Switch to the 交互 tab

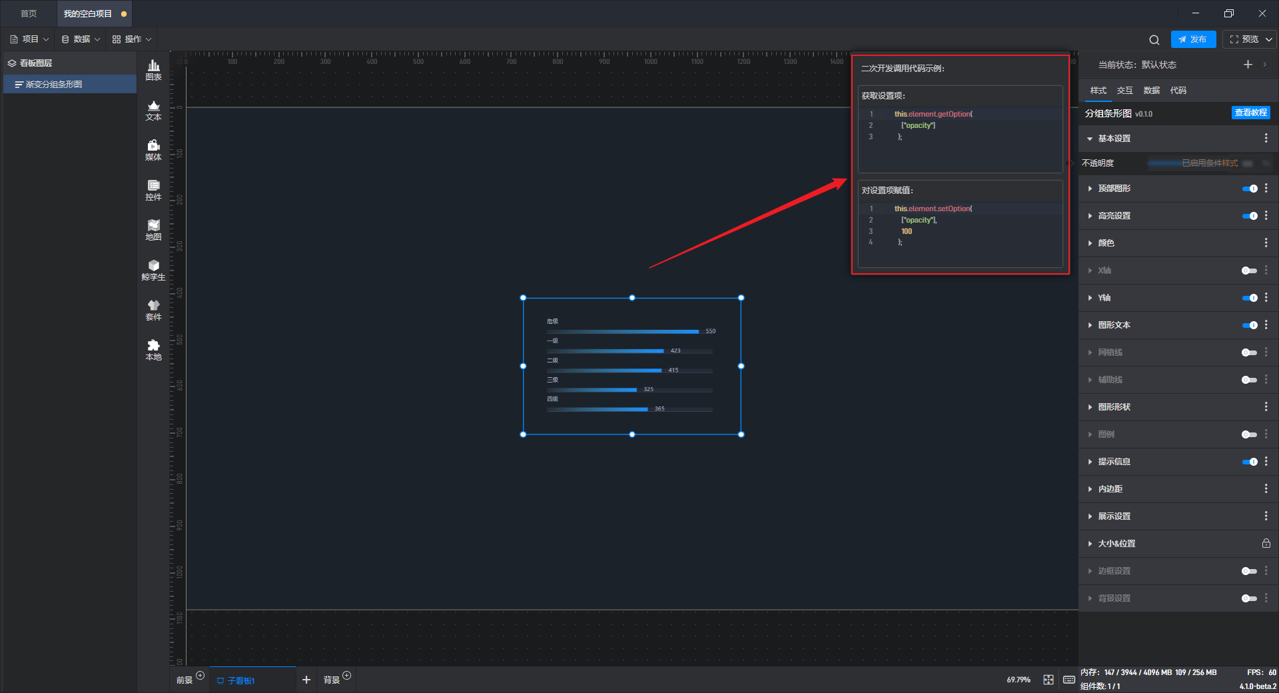pos(1124,91)
